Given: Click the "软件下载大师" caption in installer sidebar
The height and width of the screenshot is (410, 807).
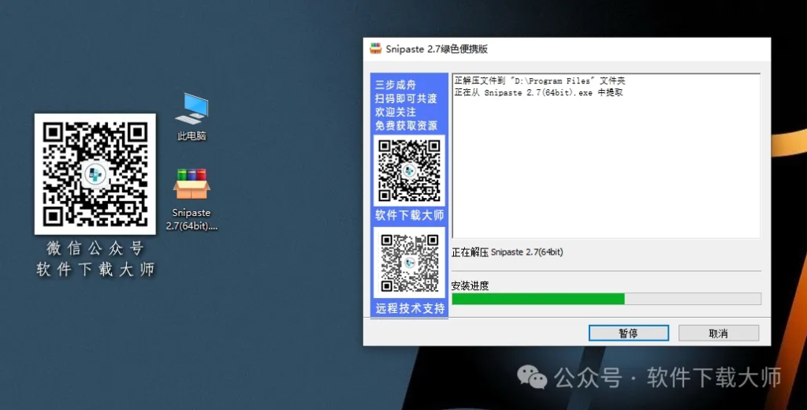Looking at the screenshot, I should point(409,215).
